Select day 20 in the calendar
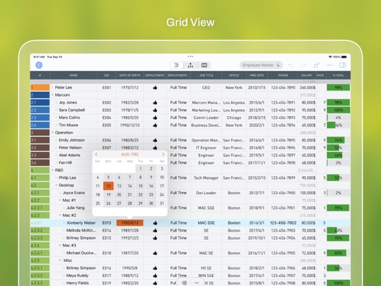Screen dimensions: 381x286 (x=119, y=195)
